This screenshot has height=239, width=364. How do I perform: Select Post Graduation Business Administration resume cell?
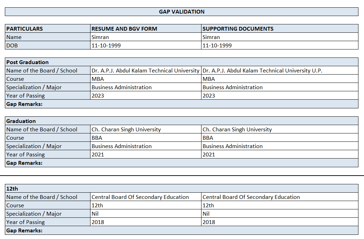pos(145,87)
